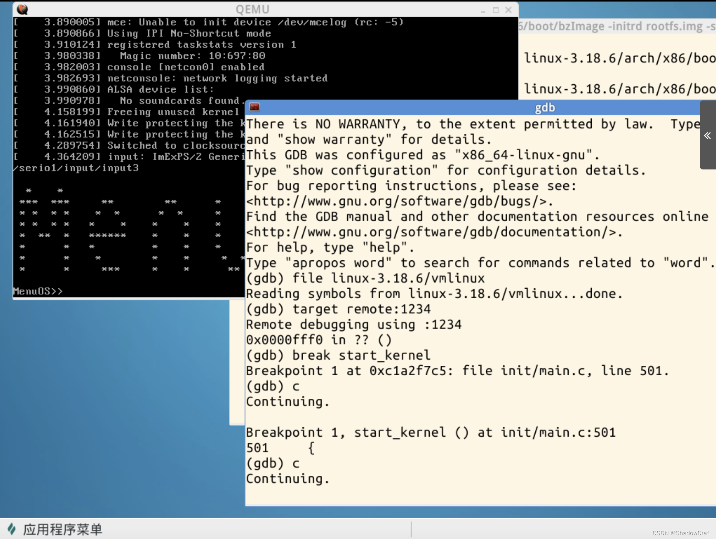Maximize the QEMU window

496,10
